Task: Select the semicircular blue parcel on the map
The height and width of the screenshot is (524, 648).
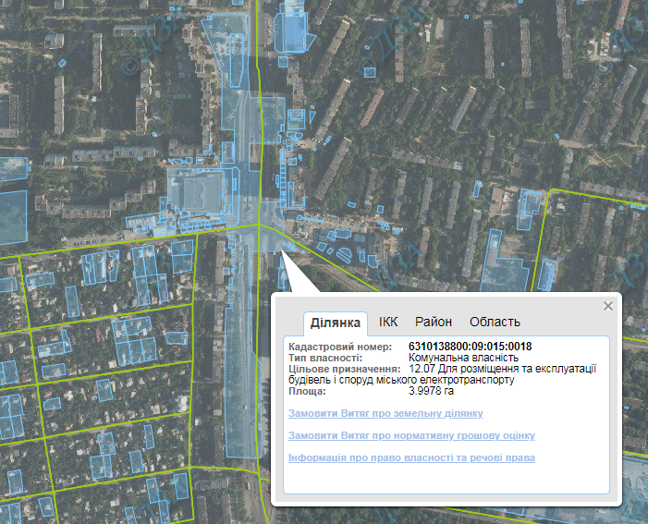Action: coord(344,254)
